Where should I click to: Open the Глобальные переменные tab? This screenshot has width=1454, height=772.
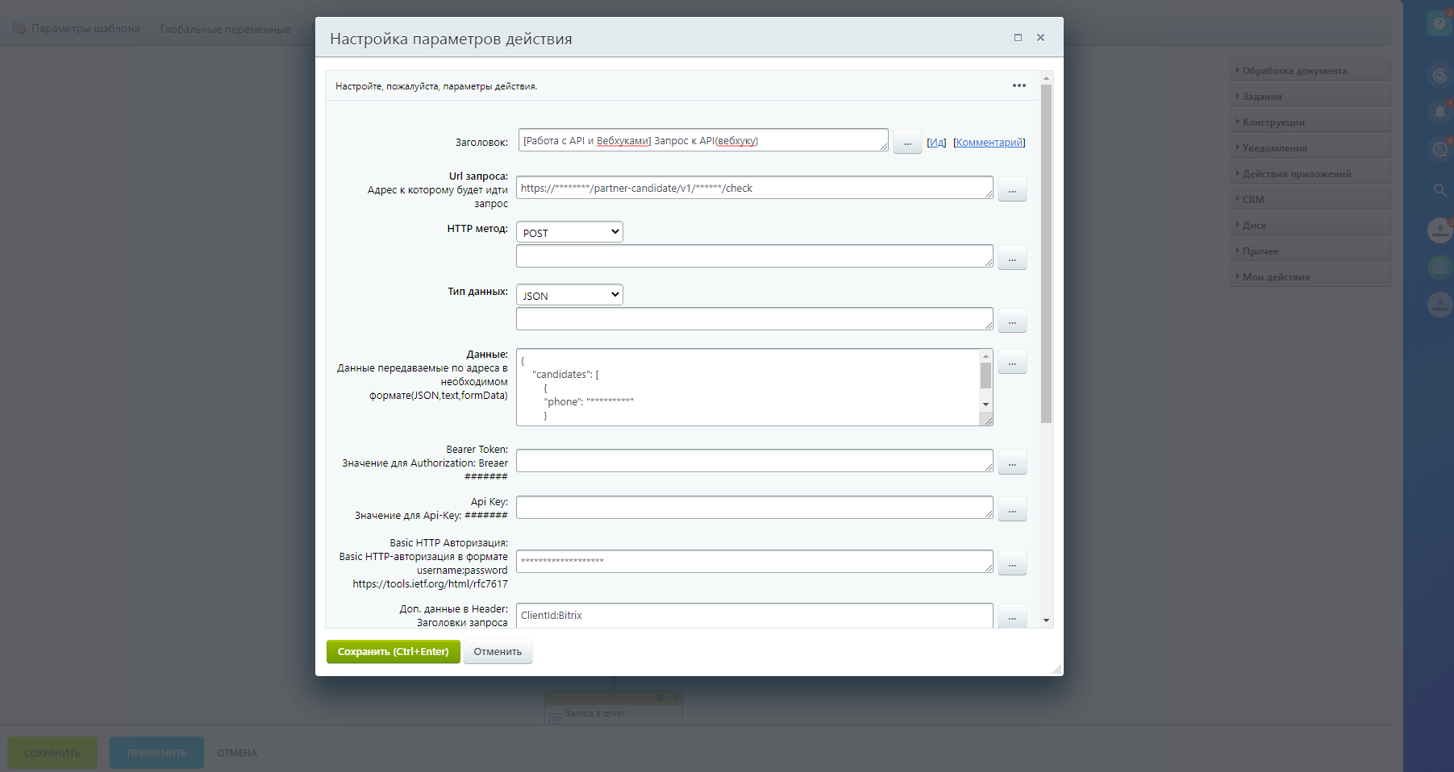[x=225, y=29]
